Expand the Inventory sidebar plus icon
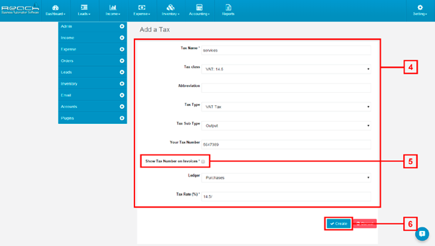Image resolution: width=435 pixels, height=246 pixels. coord(122,83)
